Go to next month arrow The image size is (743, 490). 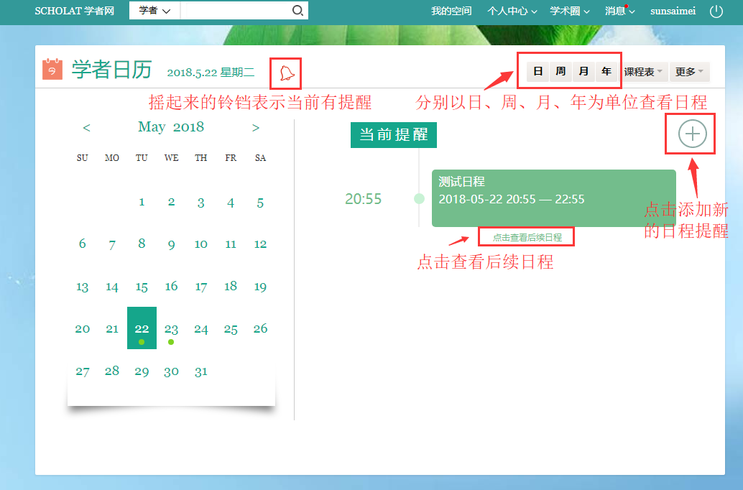(256, 128)
